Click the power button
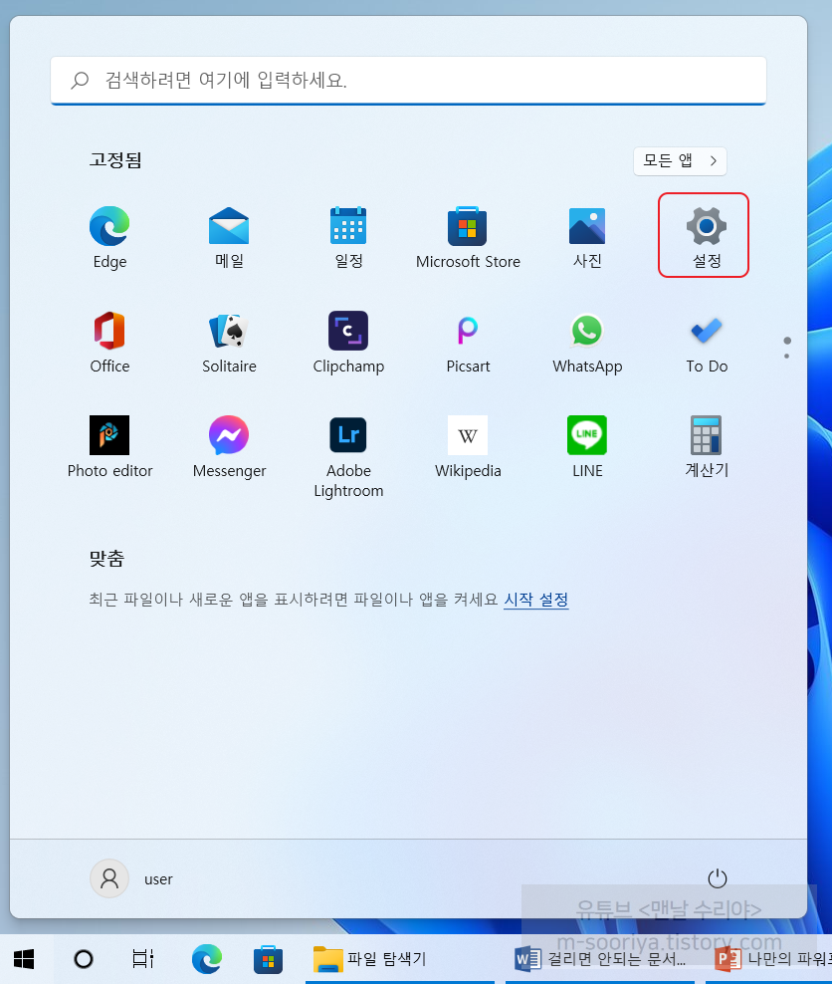This screenshot has height=984, width=832. click(717, 878)
